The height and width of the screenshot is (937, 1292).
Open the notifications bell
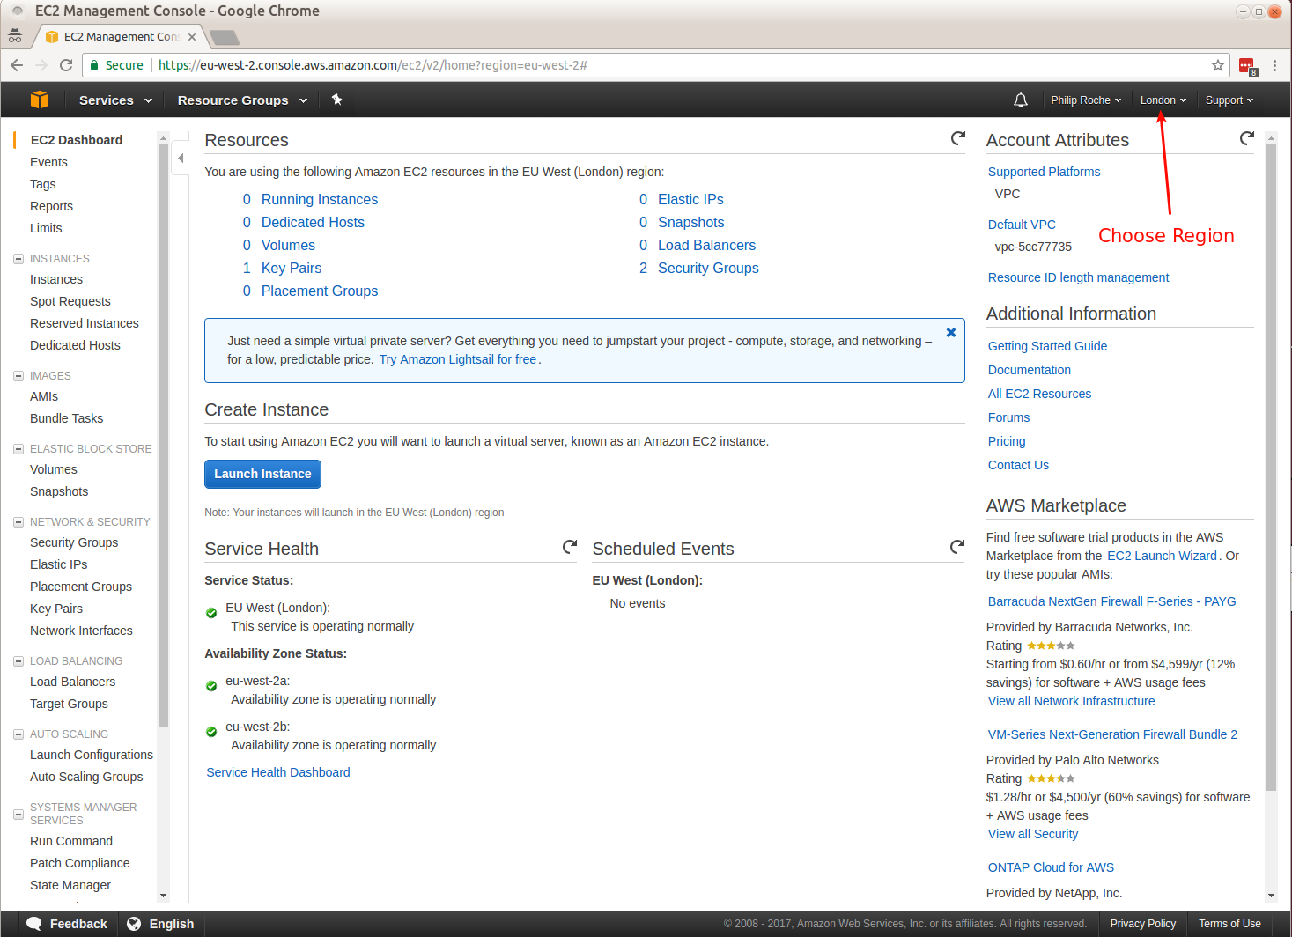point(1021,100)
